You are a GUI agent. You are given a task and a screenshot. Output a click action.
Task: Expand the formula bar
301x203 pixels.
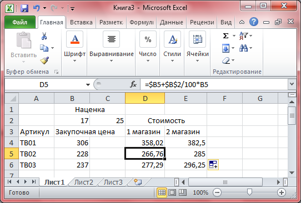pyautogui.click(x=292, y=84)
